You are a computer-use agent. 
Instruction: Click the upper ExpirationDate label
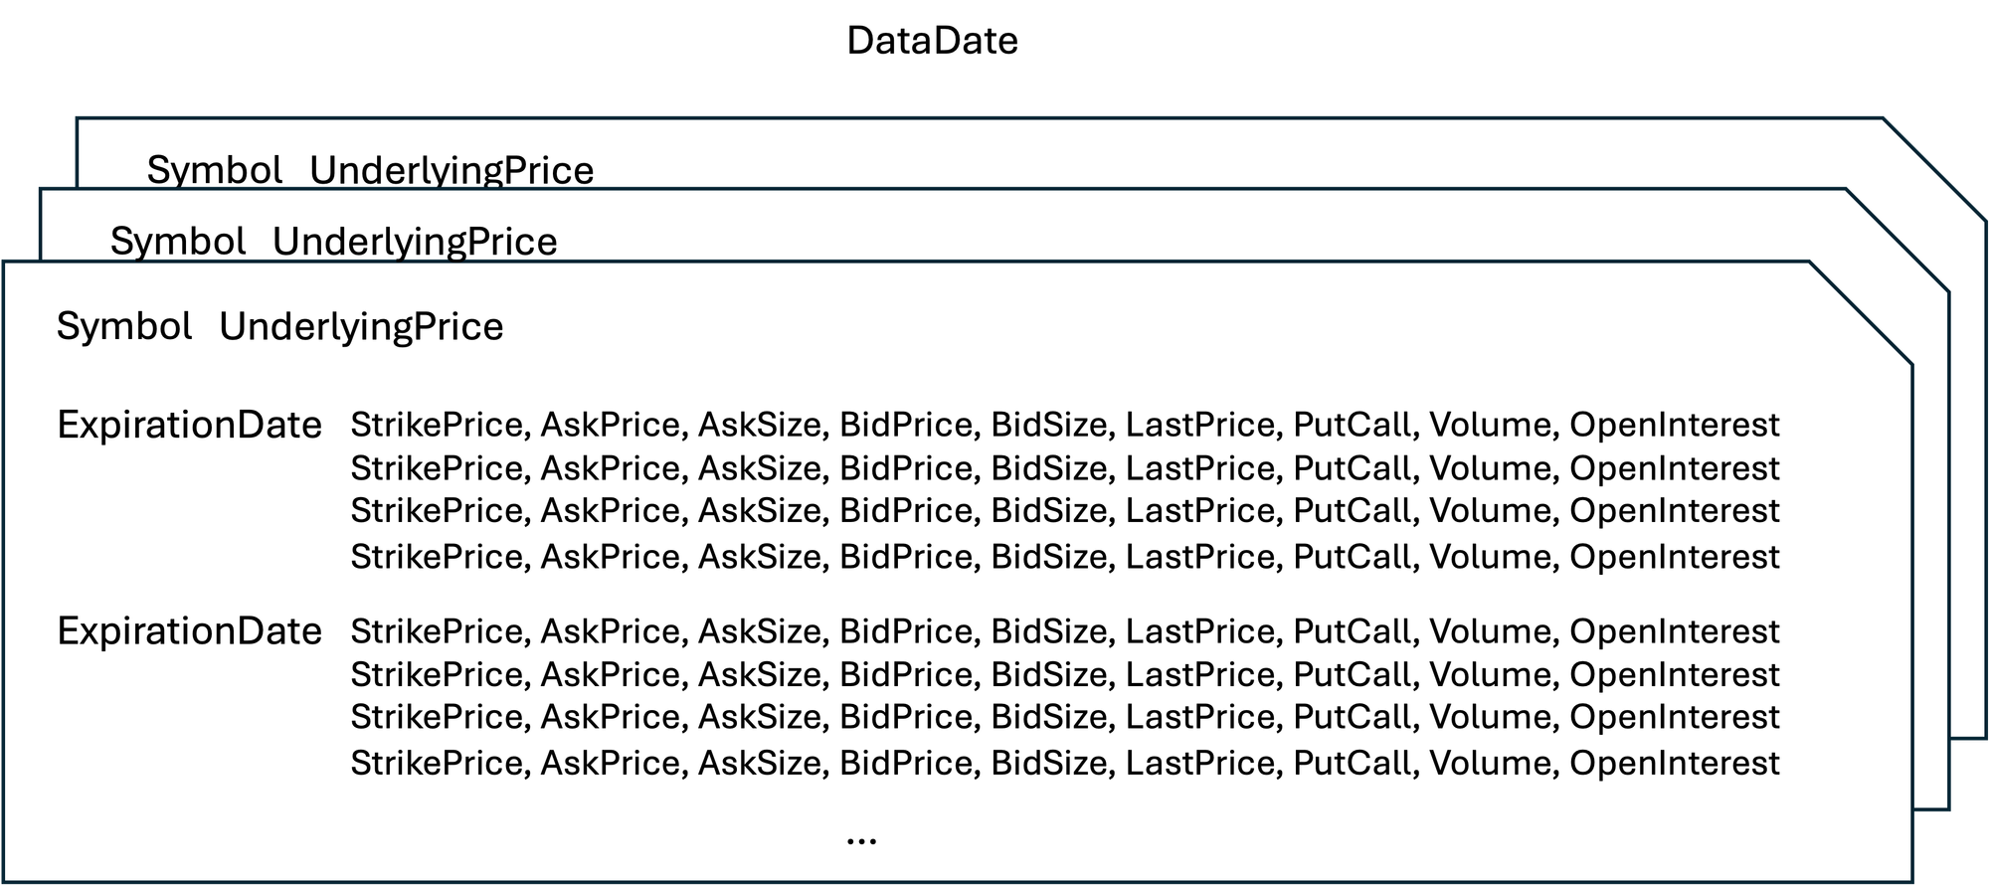pos(189,426)
